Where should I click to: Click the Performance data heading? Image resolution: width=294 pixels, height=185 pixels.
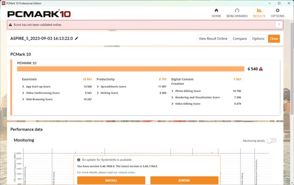(26, 129)
